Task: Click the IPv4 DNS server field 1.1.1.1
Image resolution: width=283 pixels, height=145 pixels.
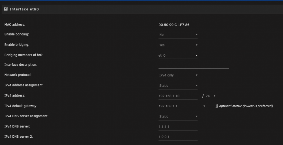Action: point(178,127)
